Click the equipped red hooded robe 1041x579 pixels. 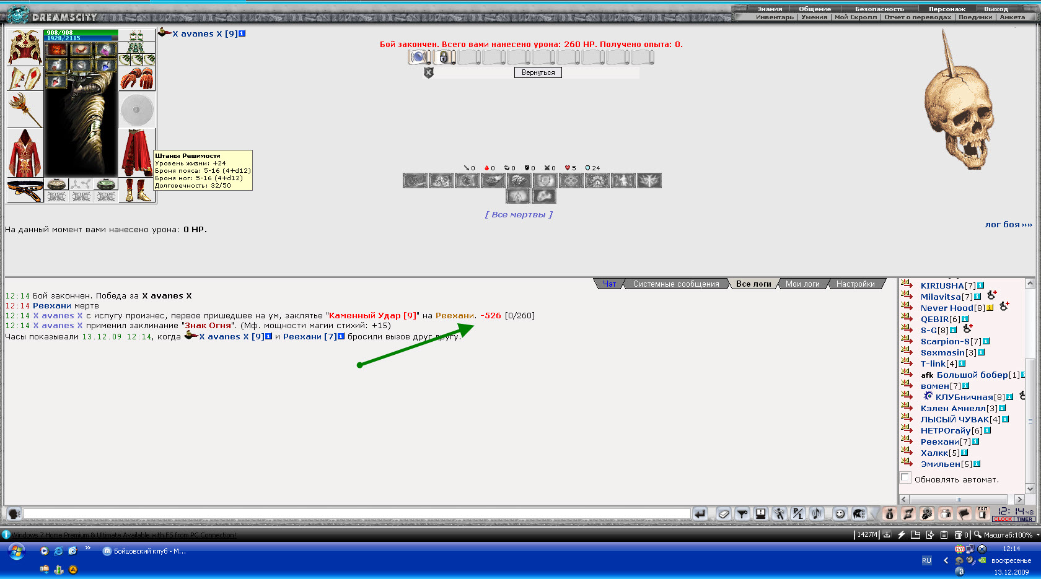click(x=25, y=153)
